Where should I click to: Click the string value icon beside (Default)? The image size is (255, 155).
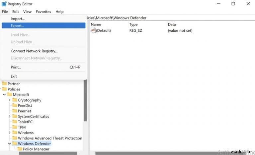(93, 30)
